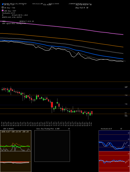Click the 'SI 14/3: 30.74 / 49.2' readout
The height and width of the screenshot is (172, 130).
click(20, 15)
